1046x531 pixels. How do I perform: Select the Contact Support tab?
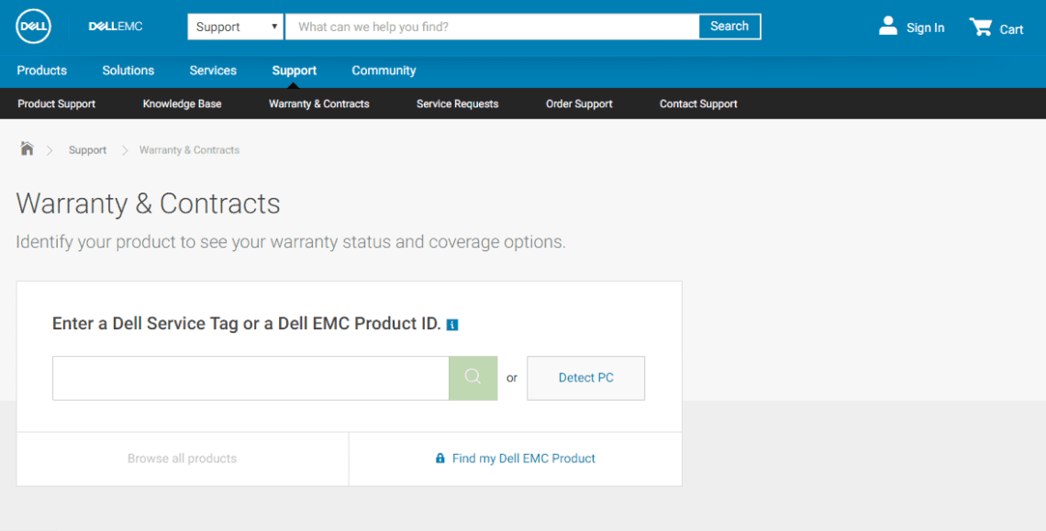[x=698, y=104]
